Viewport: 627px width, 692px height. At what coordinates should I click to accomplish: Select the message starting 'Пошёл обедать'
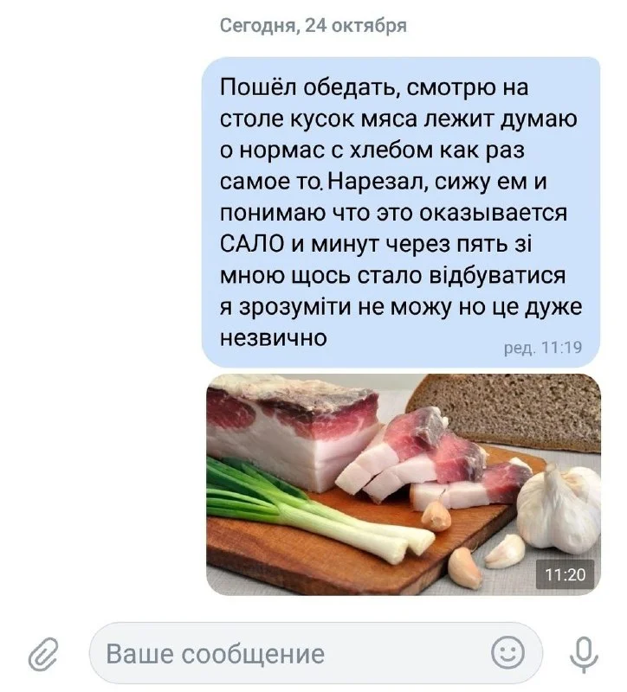point(401,212)
